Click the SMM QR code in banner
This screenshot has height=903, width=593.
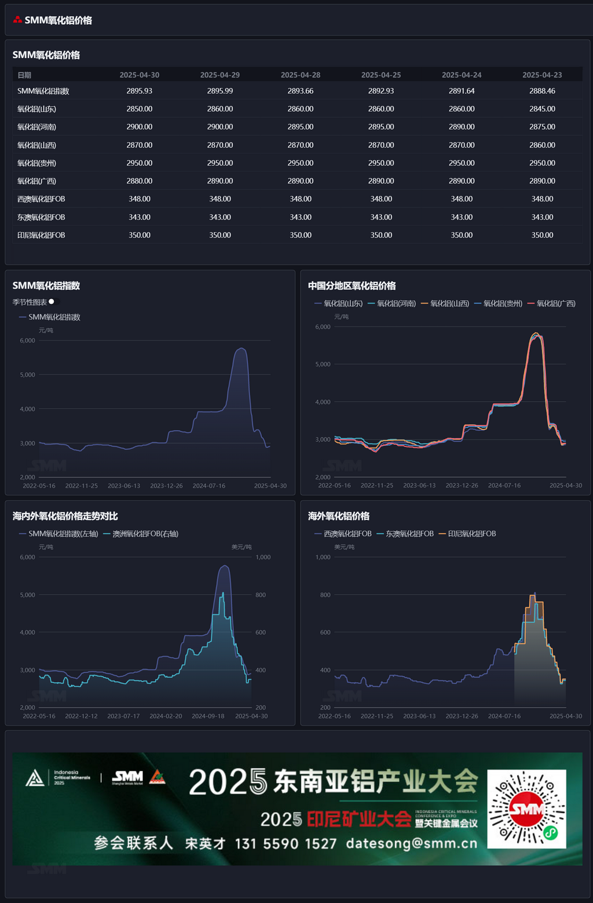tap(526, 809)
